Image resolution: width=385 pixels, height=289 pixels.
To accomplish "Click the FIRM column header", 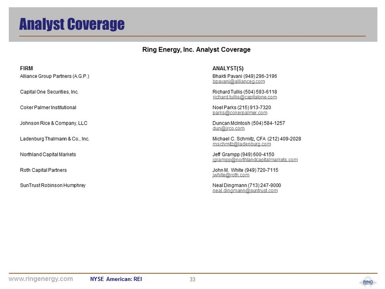I will [x=26, y=68].
